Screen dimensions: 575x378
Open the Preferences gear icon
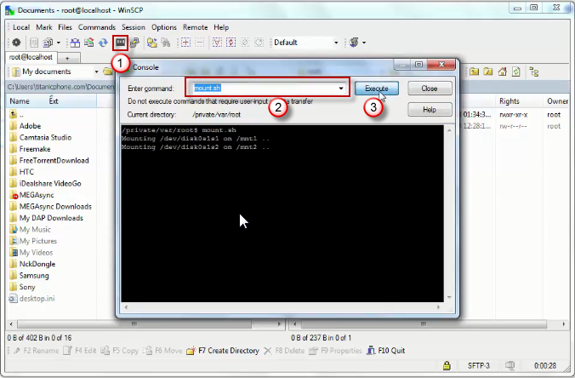coord(16,43)
